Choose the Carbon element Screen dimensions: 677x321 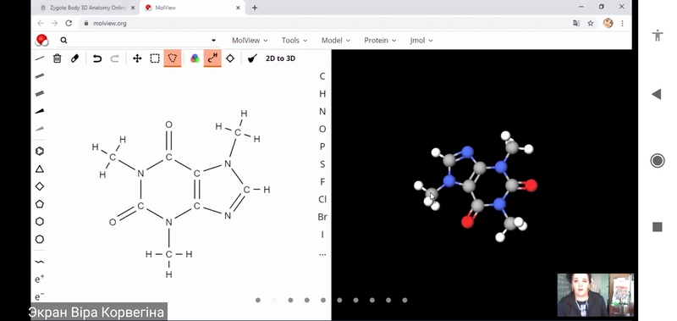pos(322,76)
